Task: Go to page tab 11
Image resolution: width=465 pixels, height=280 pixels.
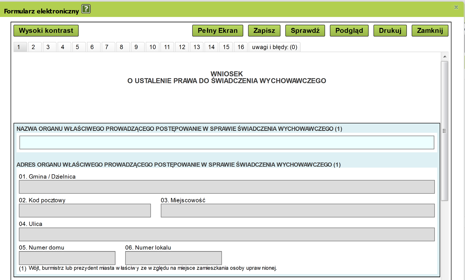Action: click(x=167, y=47)
